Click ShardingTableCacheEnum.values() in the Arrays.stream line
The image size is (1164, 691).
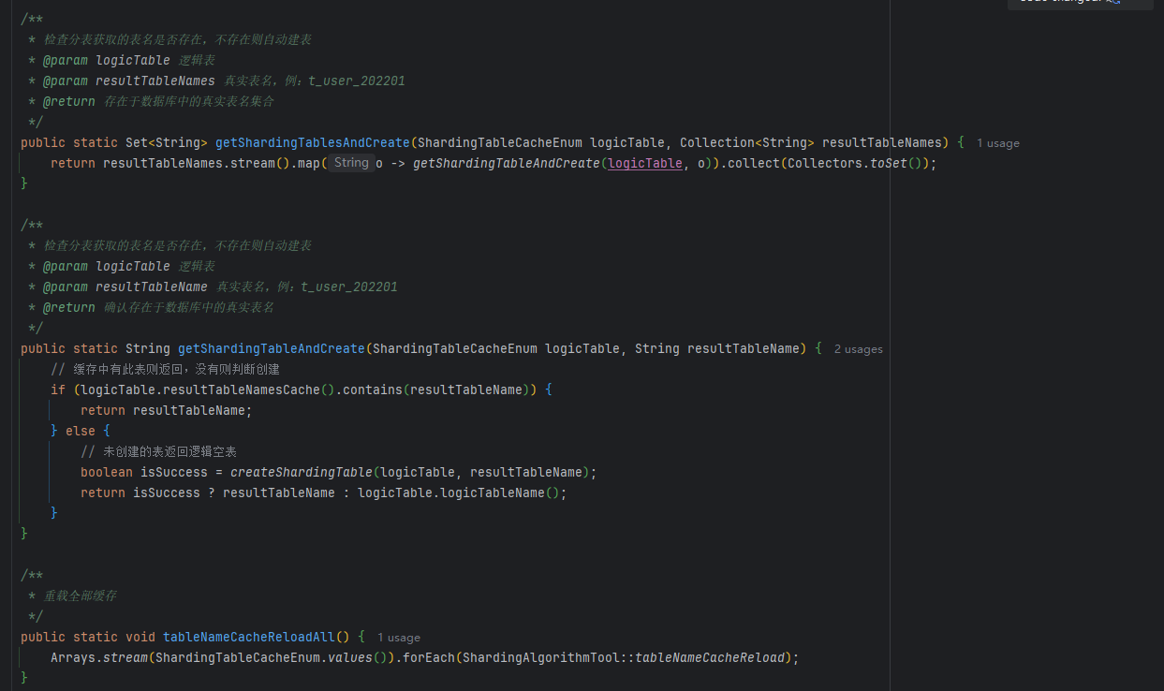272,657
